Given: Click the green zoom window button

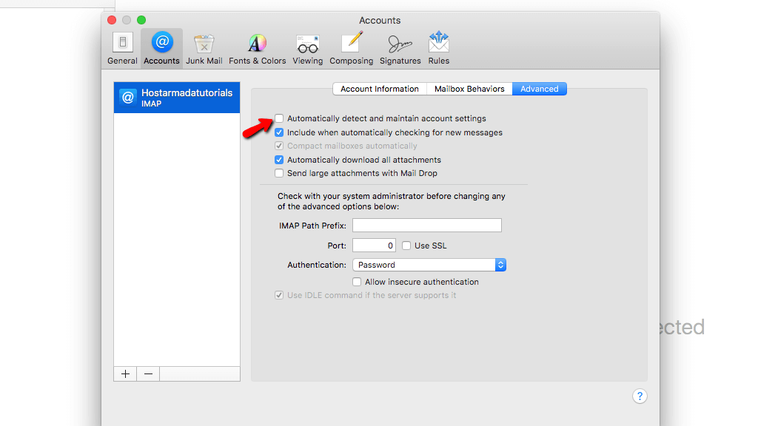Looking at the screenshot, I should click(x=141, y=20).
